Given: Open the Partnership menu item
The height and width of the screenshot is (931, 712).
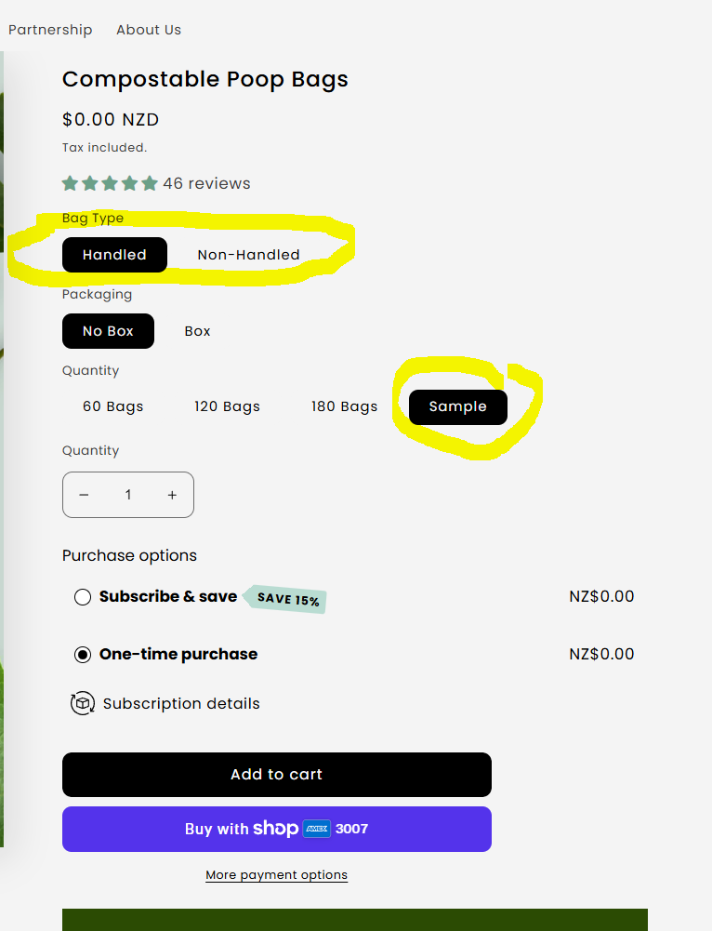Looking at the screenshot, I should click(50, 30).
